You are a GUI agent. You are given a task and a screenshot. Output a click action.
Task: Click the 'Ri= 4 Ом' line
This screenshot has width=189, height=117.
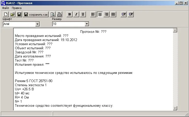tap(22, 98)
